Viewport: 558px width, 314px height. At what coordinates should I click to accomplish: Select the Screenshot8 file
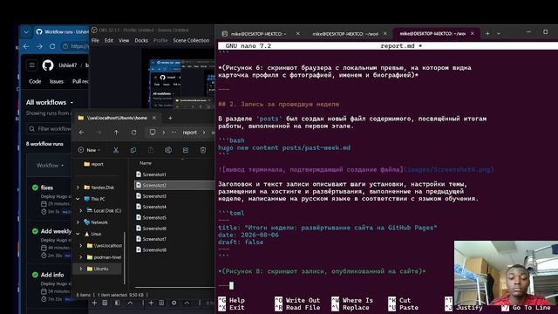coord(154,250)
